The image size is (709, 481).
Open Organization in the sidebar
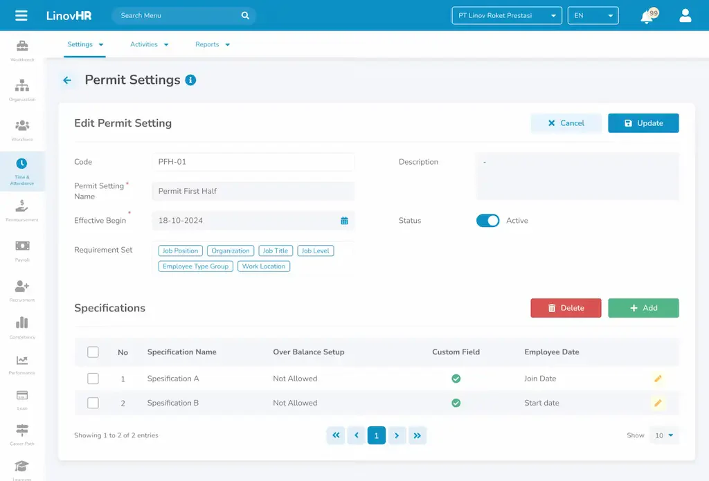tap(22, 90)
